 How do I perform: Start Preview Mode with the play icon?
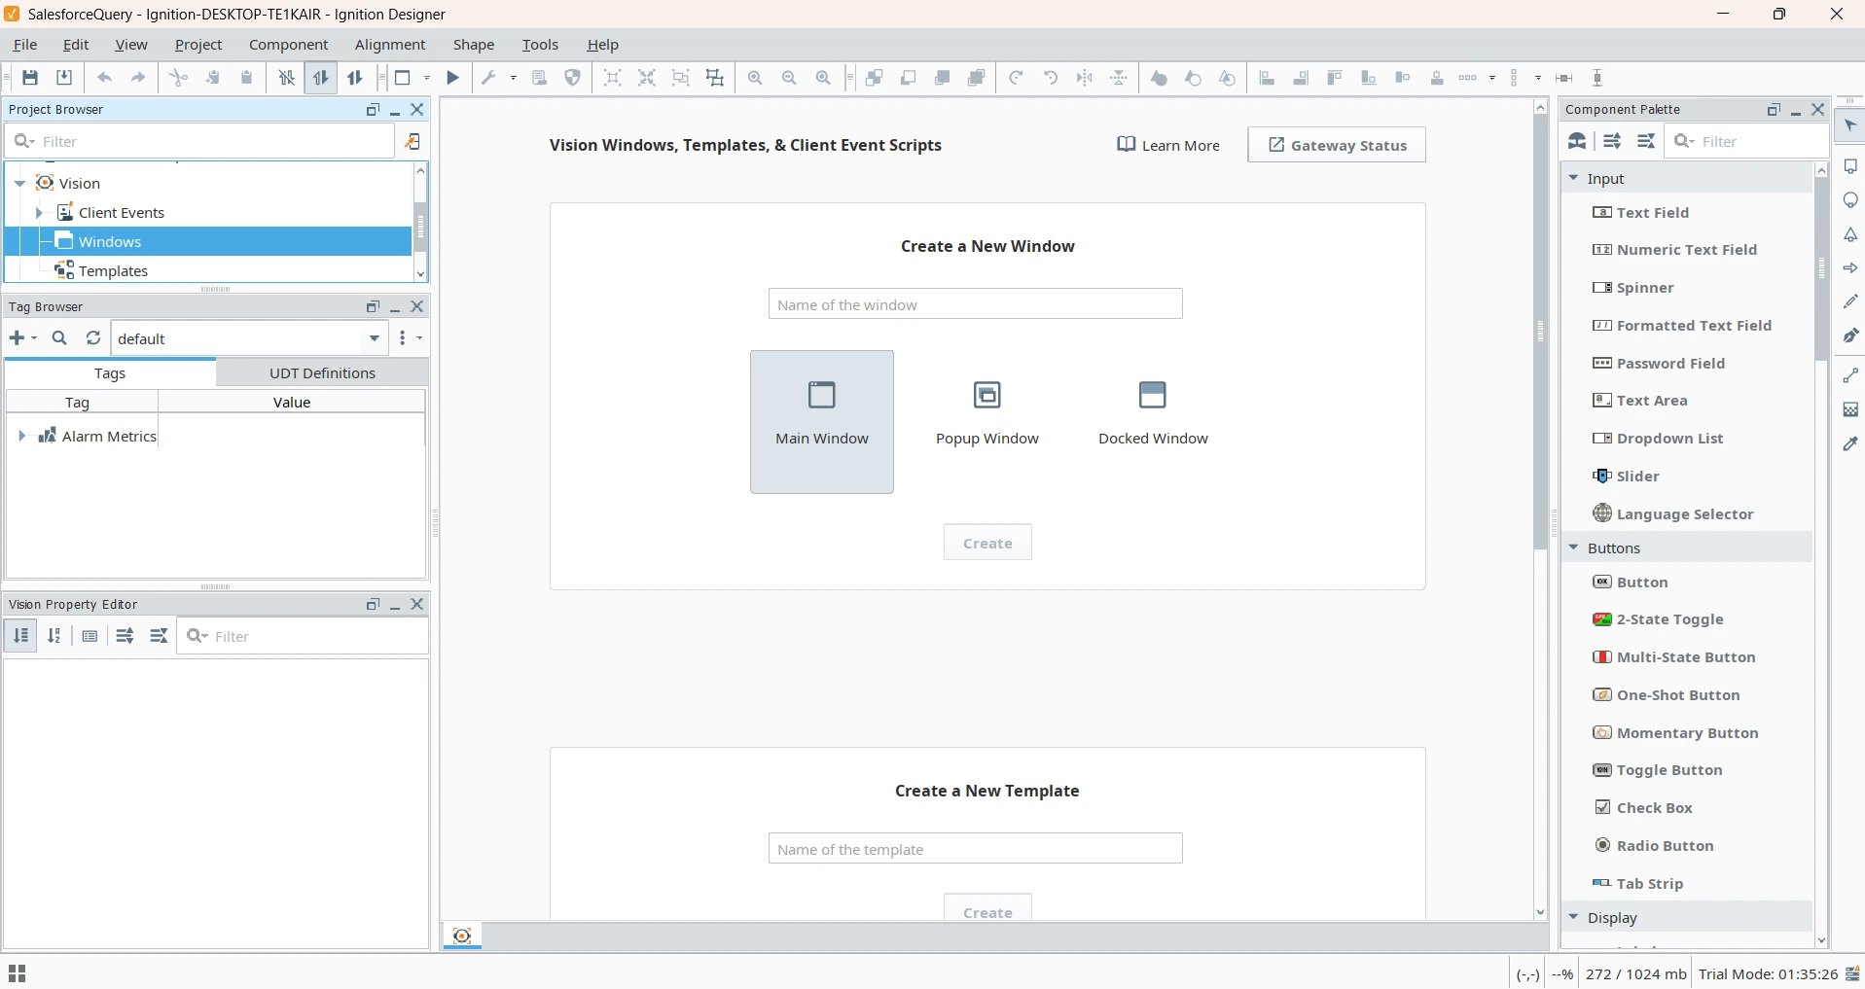[x=452, y=78]
